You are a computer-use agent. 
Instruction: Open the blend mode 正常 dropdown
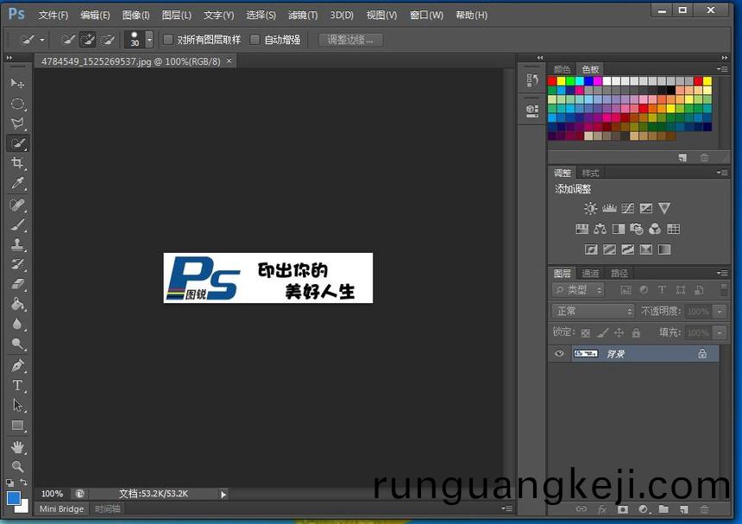click(593, 311)
